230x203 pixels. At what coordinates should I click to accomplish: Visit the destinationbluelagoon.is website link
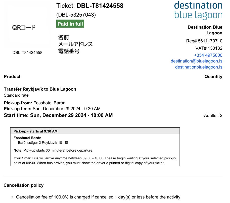(199, 67)
